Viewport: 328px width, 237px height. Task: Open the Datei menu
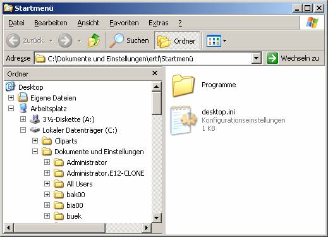pos(16,23)
